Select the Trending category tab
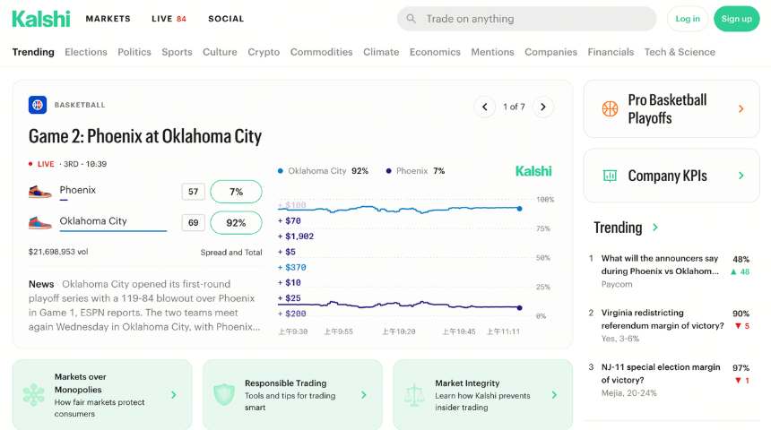This screenshot has width=771, height=430. 33,52
